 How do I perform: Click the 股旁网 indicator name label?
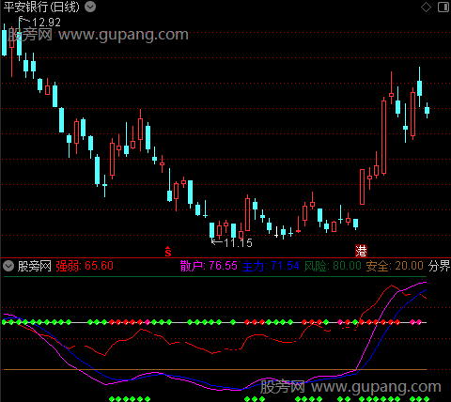point(35,266)
